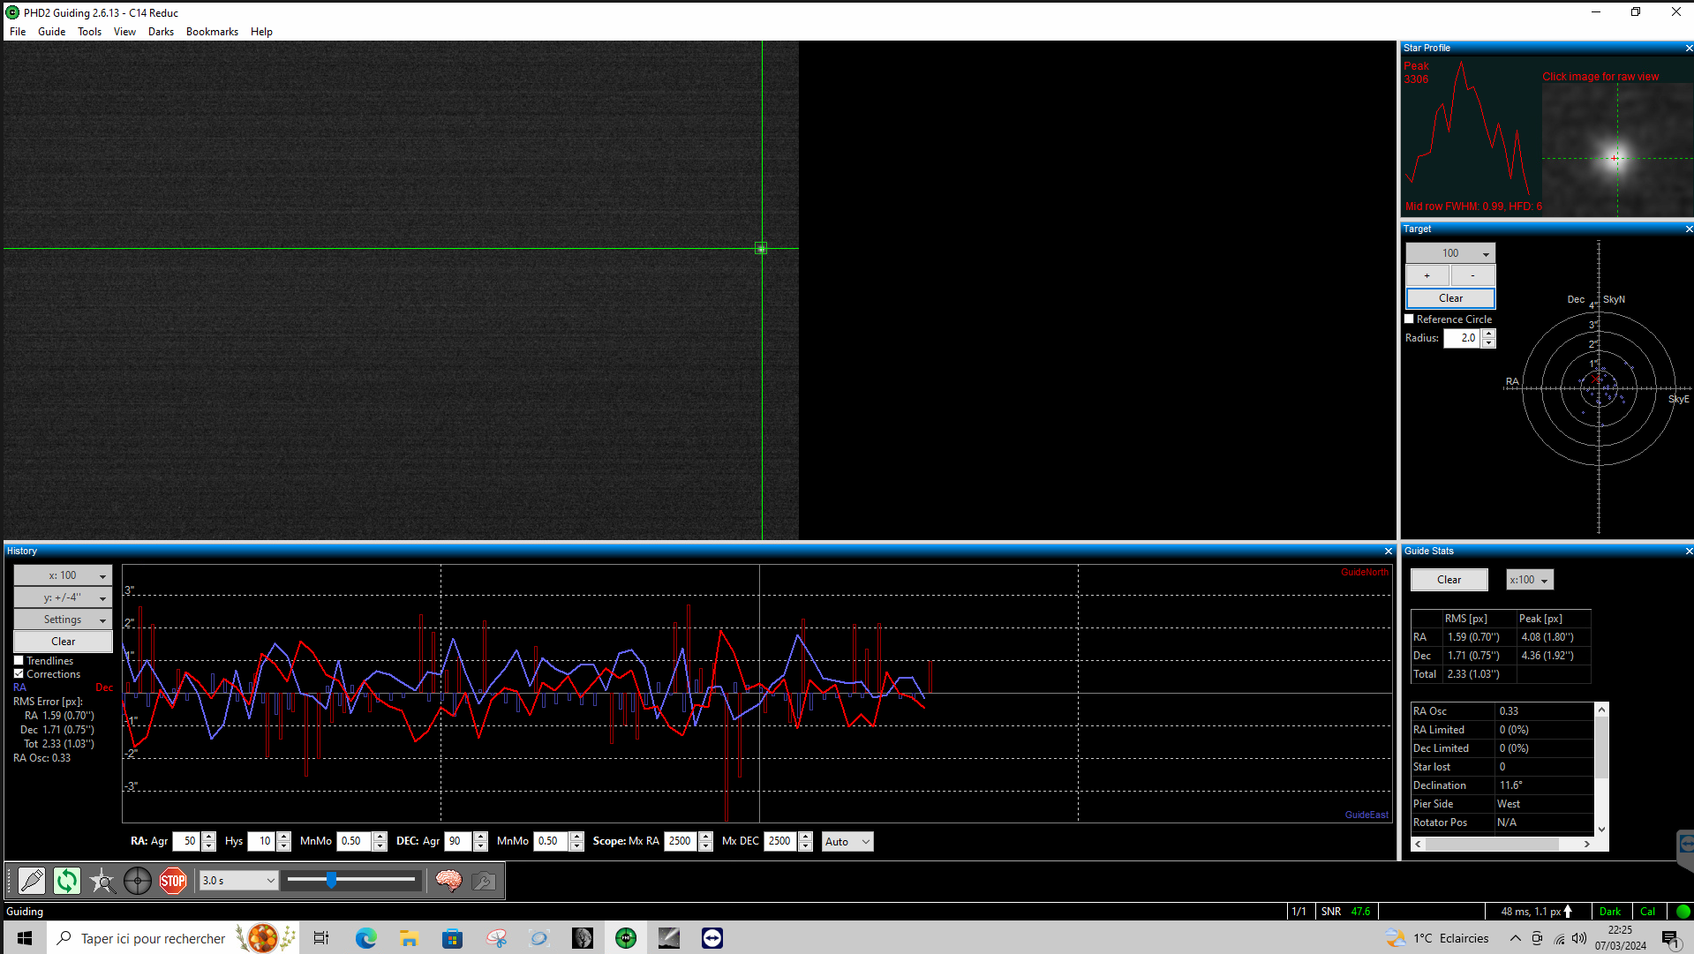This screenshot has height=954, width=1694.
Task: Click the RA Aggressiveness input field
Action: [186, 841]
